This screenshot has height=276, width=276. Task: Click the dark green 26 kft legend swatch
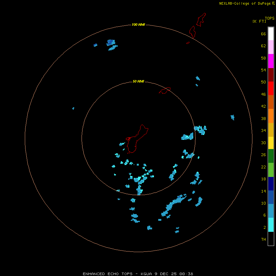pos(271,156)
